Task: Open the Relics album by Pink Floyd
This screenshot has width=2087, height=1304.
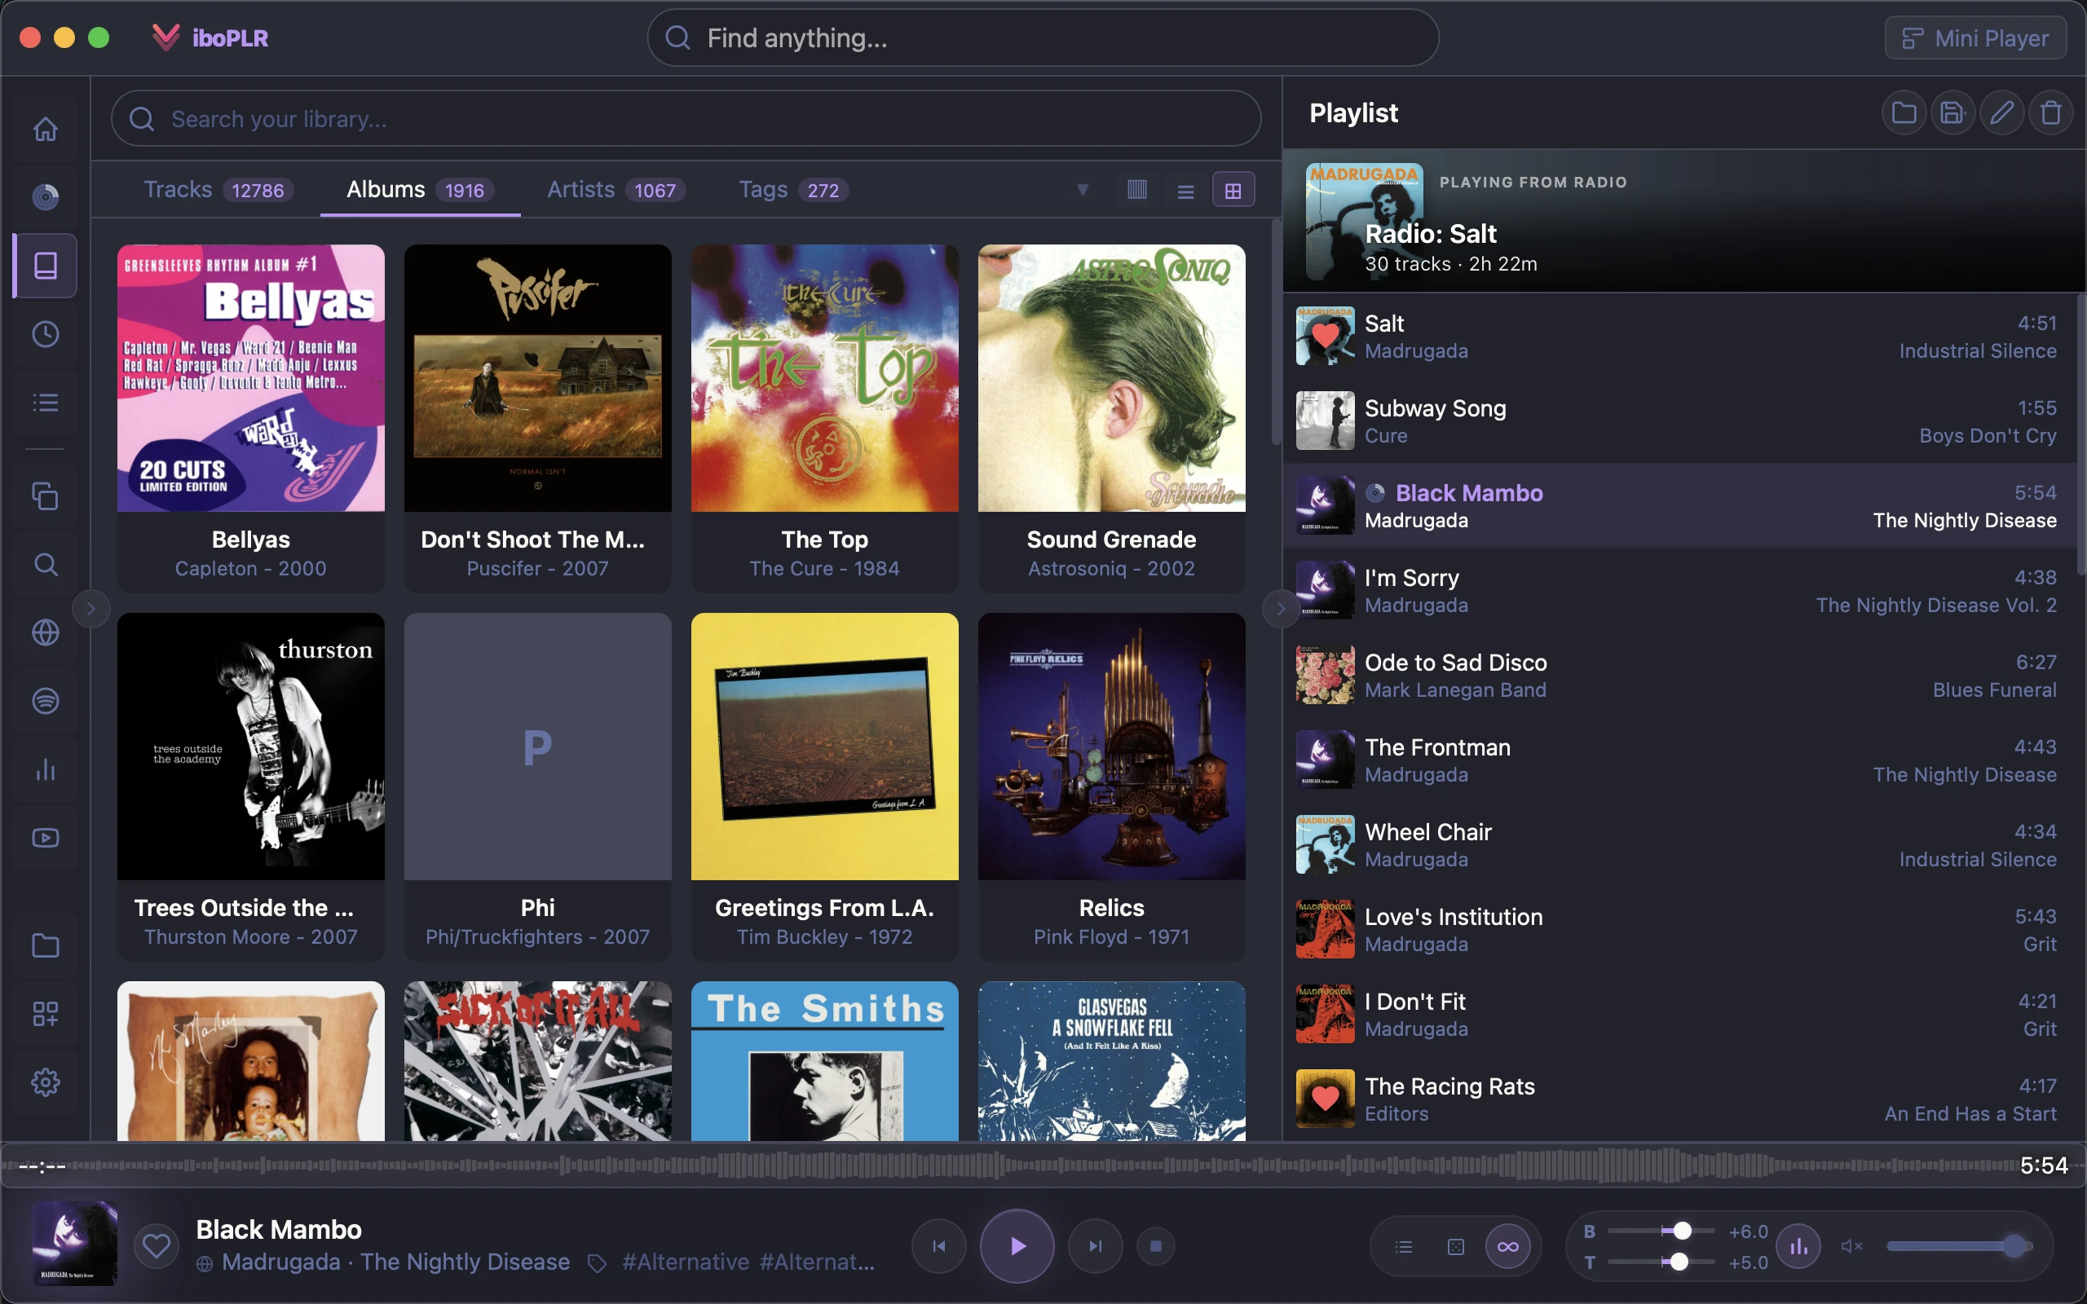Action: (1111, 786)
